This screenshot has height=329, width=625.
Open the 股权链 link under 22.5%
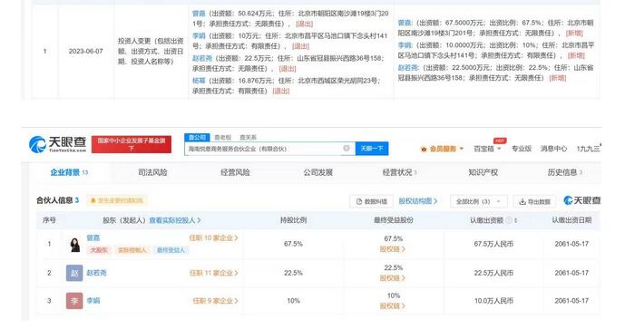(393, 278)
